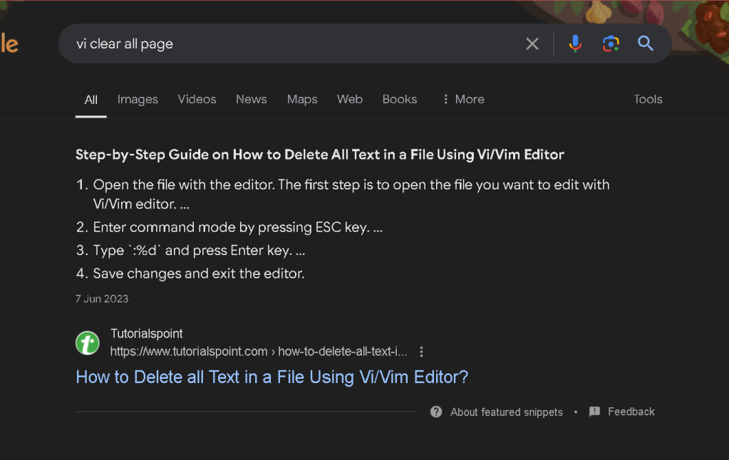Click the question mark help icon
This screenshot has height=460, width=729.
[436, 412]
